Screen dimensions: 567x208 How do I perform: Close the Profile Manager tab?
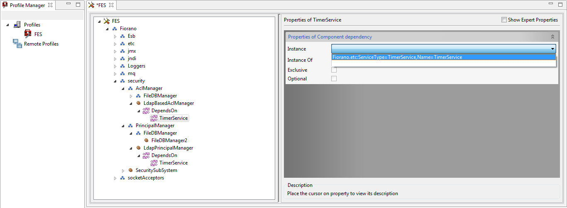point(50,5)
